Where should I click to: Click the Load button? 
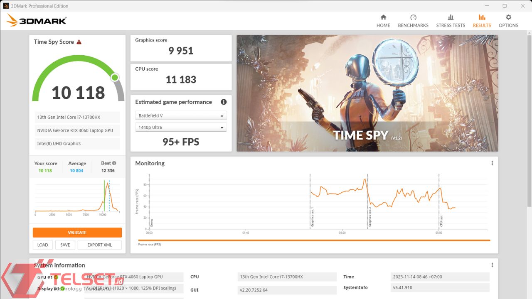click(43, 245)
